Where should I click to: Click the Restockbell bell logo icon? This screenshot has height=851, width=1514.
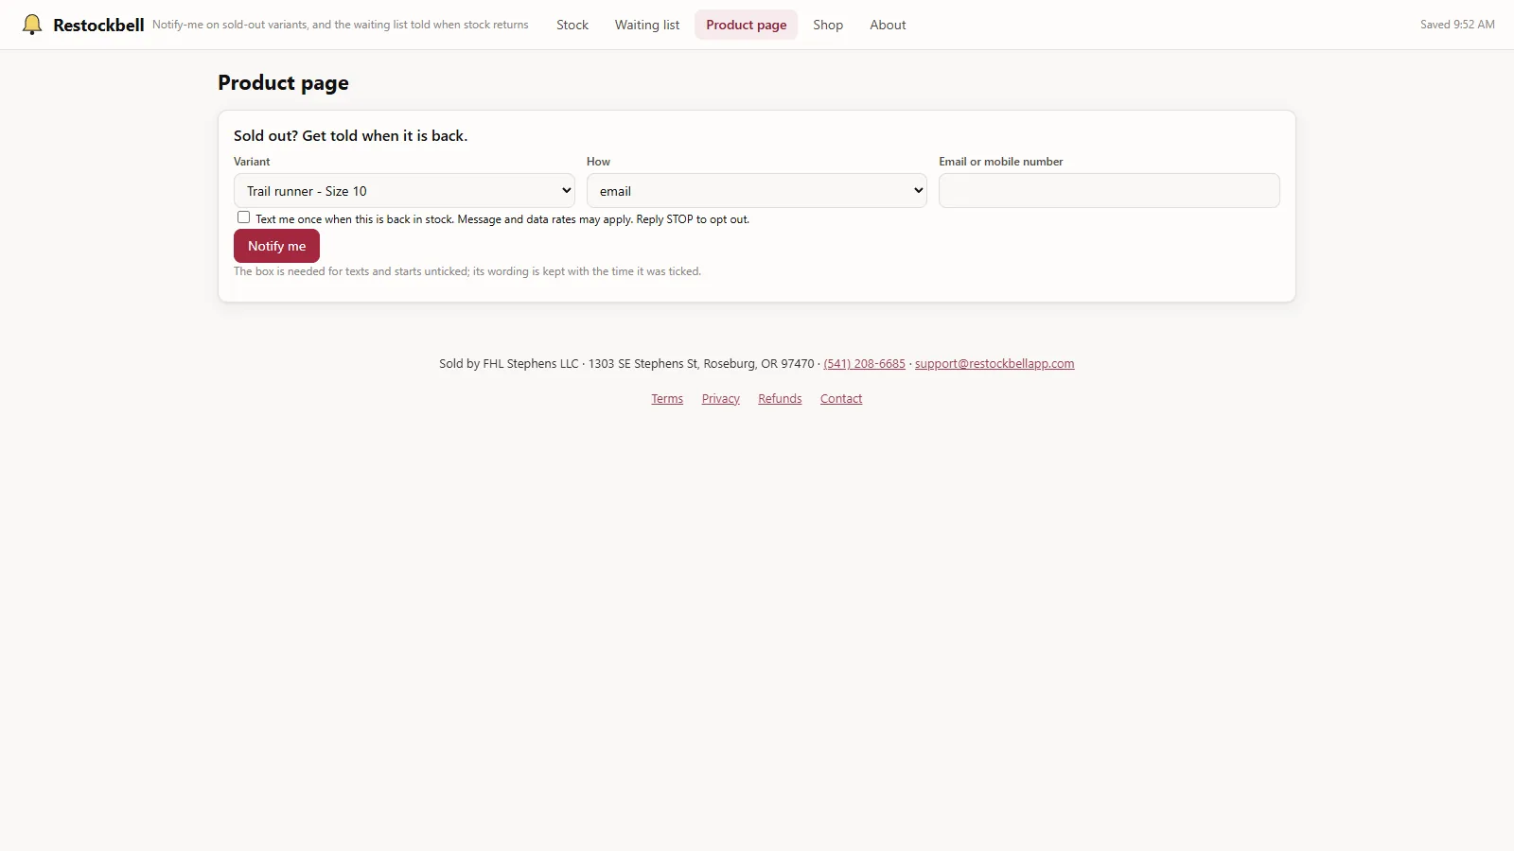tap(32, 25)
